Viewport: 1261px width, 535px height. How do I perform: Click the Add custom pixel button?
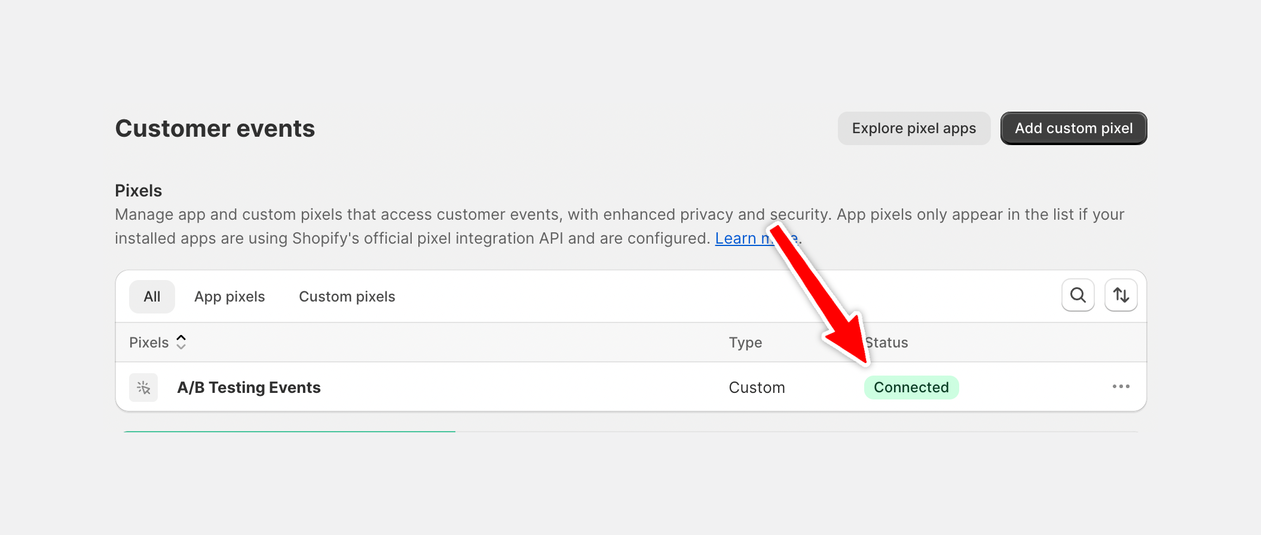click(1073, 128)
